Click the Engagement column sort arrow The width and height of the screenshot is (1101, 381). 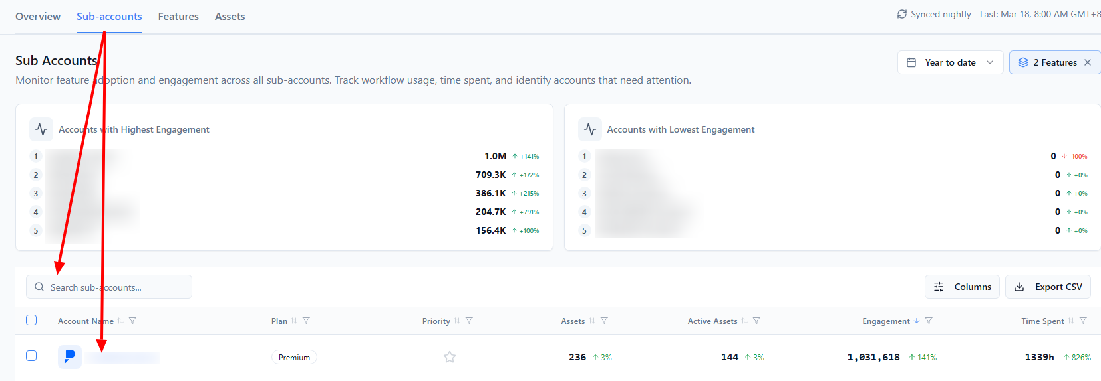tap(917, 321)
